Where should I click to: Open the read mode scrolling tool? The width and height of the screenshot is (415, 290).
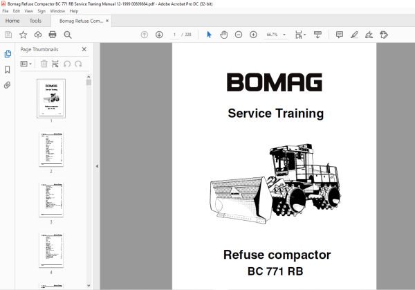[317, 35]
